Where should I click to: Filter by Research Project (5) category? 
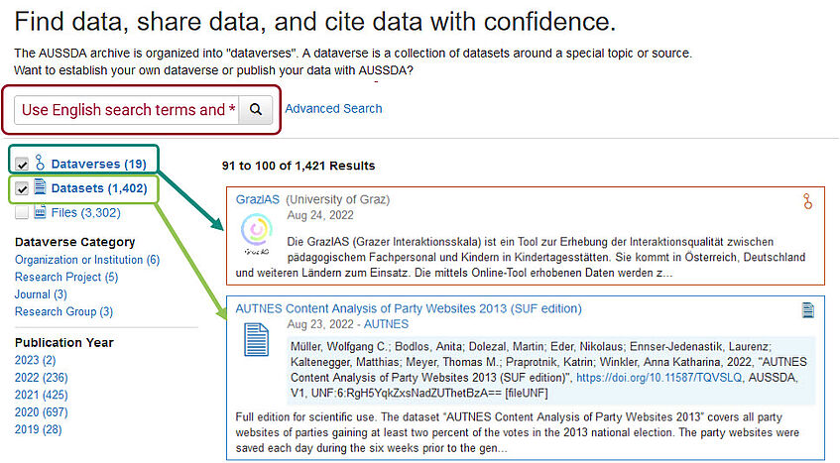tap(66, 278)
